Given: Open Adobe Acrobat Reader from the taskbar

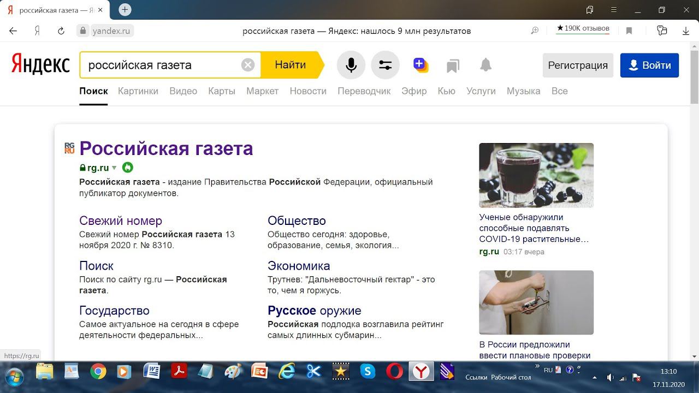Looking at the screenshot, I should coord(179,372).
